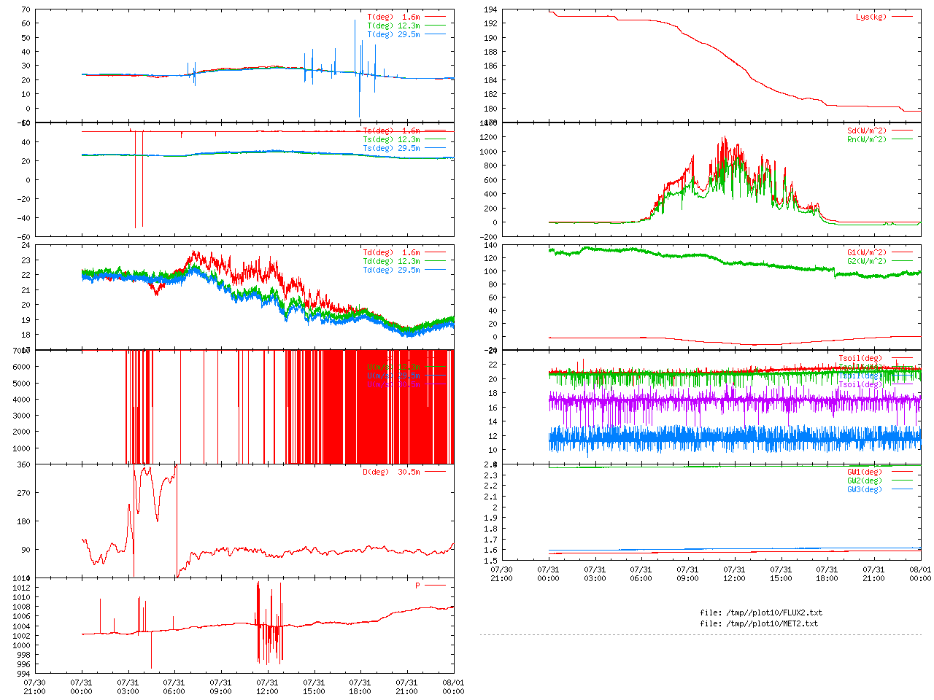Click the 2.3 tick on the GW axis
The image size is (934, 700).
coord(490,475)
